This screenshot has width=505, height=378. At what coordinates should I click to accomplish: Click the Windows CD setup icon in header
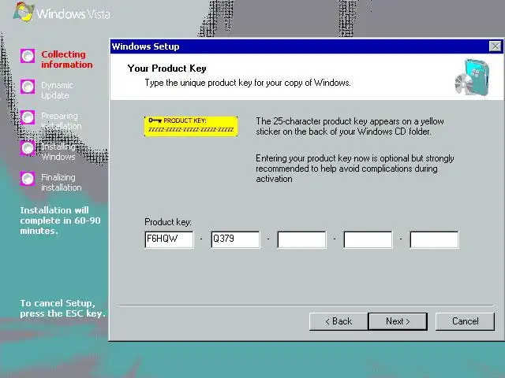[472, 77]
